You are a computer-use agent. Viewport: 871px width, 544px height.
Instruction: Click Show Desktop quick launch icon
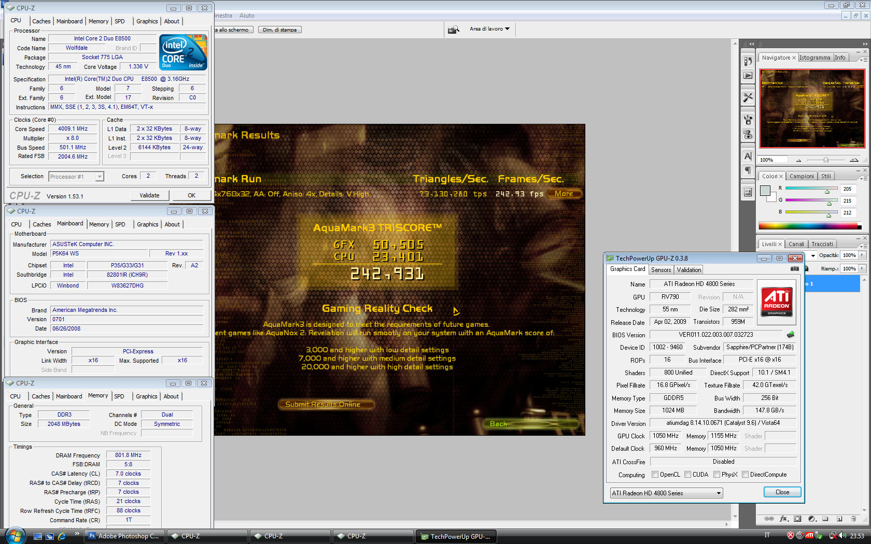pos(37,536)
